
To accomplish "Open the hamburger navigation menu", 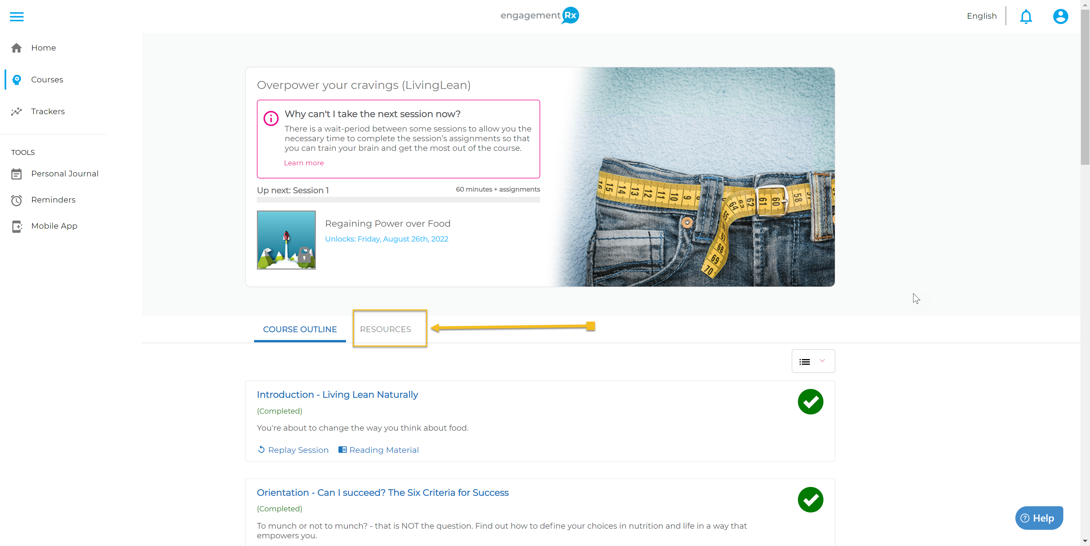I will pos(16,16).
